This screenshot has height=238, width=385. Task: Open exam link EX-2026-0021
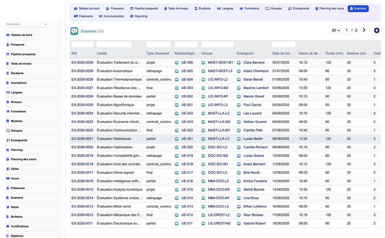click(82, 139)
